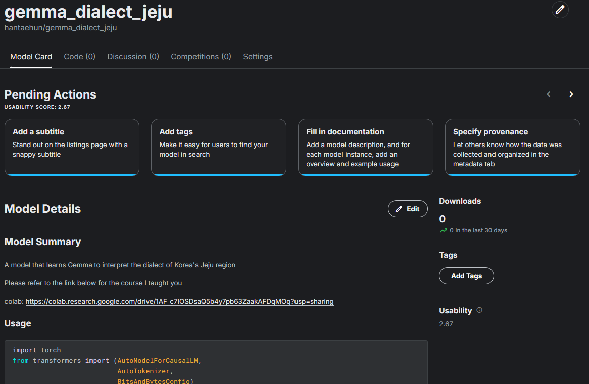Click the pencil edit icon at top right
The height and width of the screenshot is (384, 589).
pyautogui.click(x=560, y=10)
